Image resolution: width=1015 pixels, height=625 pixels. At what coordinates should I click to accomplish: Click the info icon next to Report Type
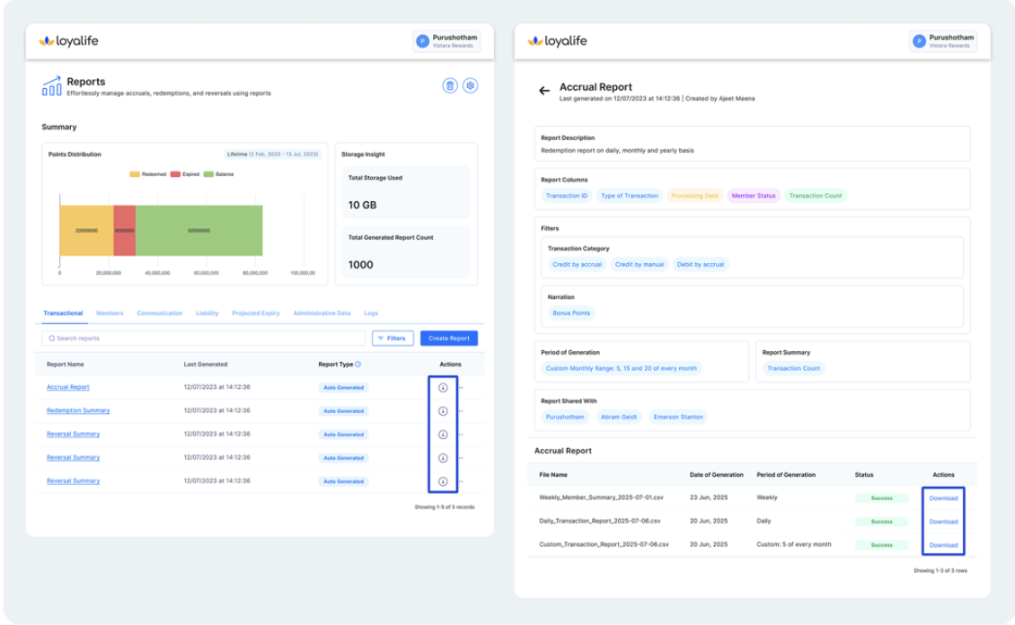[358, 365]
